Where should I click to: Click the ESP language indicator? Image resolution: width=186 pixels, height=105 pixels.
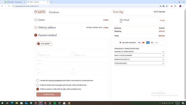coord(172,103)
